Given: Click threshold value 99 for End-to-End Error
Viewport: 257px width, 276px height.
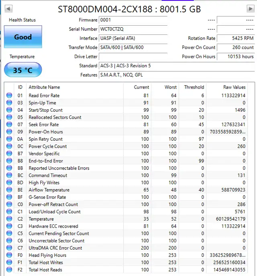Looking at the screenshot, I should [201, 161].
